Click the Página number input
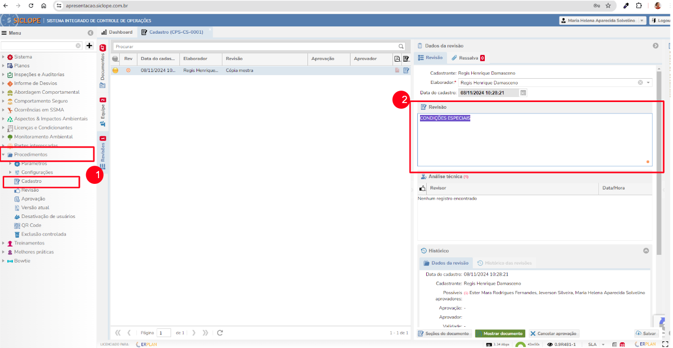Screen dimensions: 673x348 164,333
